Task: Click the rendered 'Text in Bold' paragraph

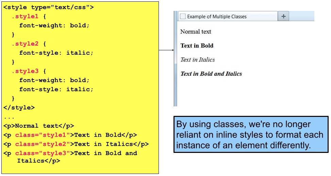Action: [197, 46]
